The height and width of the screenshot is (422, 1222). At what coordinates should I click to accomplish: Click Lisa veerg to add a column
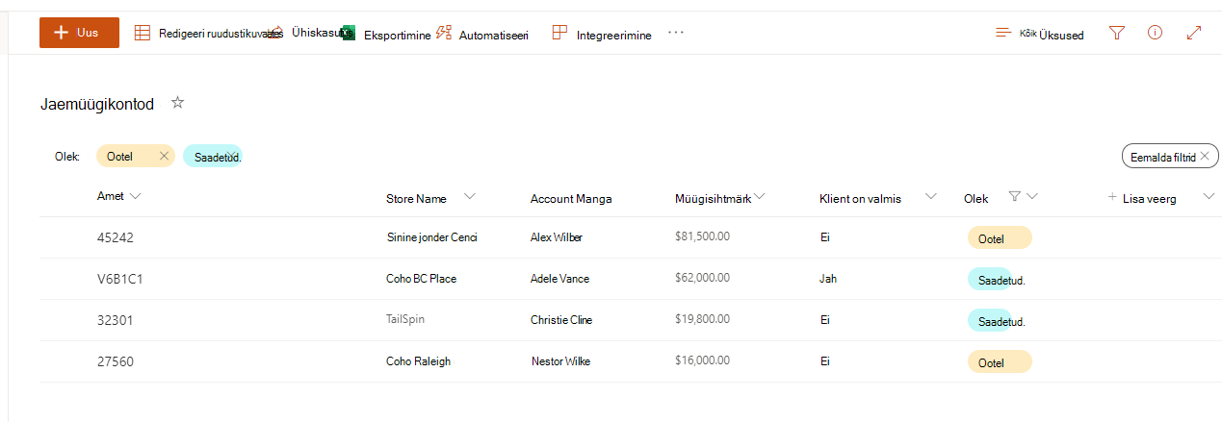coord(1142,198)
